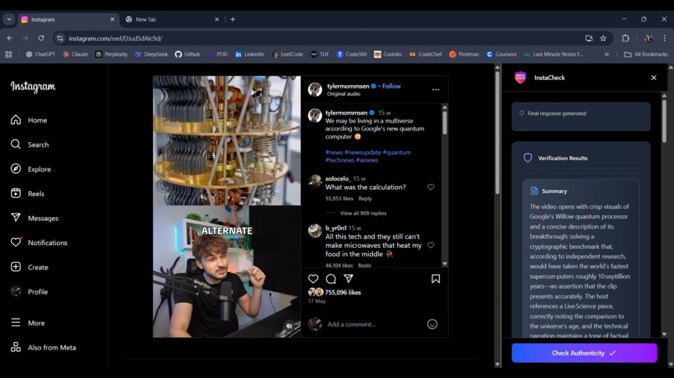The height and width of the screenshot is (378, 674).
Task: Open LeetCode bookmark
Action: [288, 54]
